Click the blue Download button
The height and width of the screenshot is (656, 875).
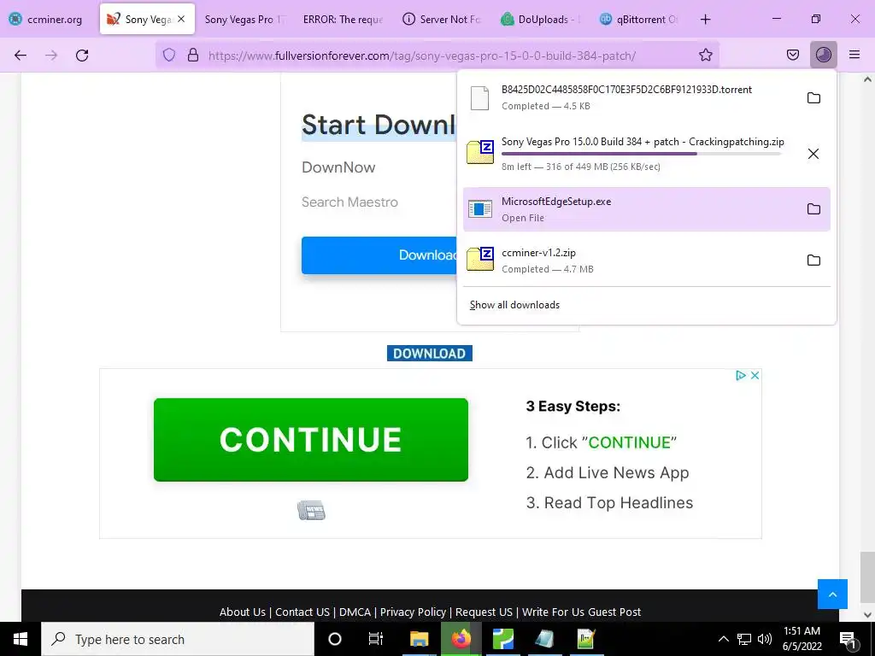coord(379,255)
